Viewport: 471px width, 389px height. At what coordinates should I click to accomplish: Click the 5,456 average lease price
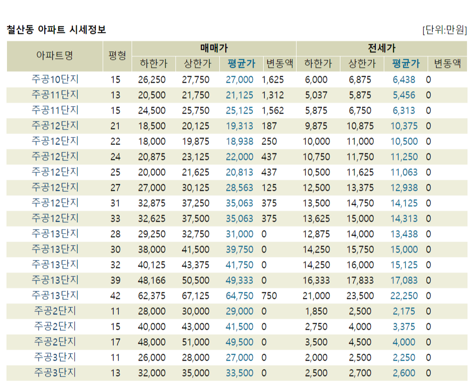pyautogui.click(x=404, y=95)
